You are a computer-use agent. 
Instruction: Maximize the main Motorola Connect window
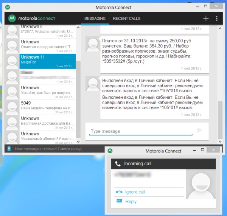[205, 6]
